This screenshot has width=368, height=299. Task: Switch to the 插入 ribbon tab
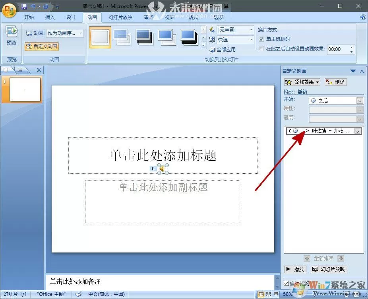tap(50, 17)
